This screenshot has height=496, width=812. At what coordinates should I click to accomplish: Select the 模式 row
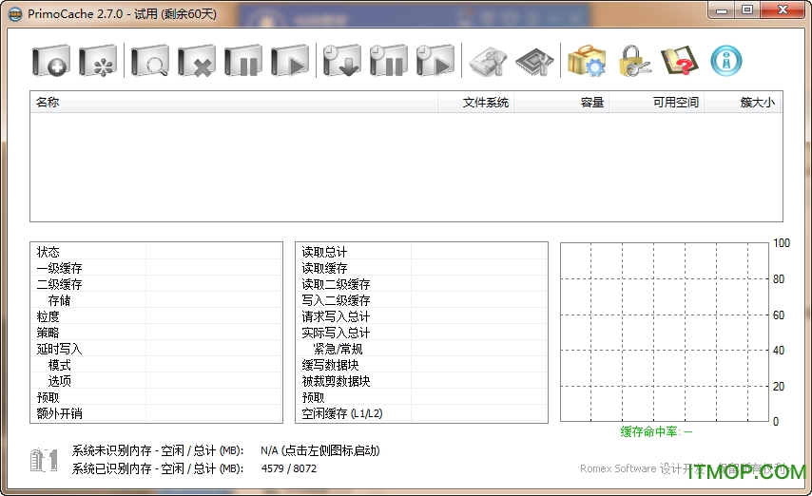(156, 365)
